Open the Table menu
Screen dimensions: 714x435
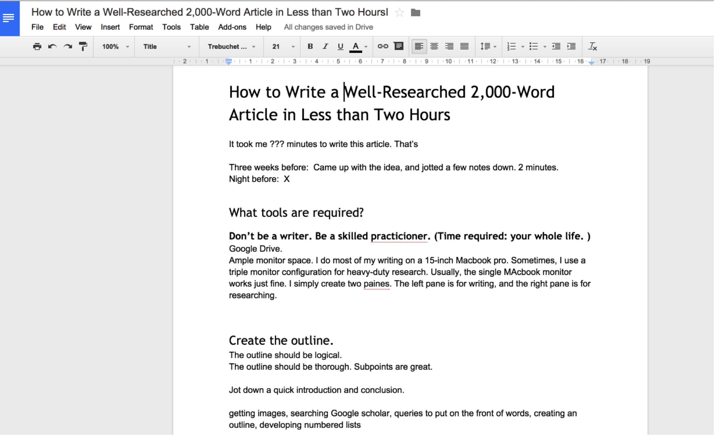point(199,27)
